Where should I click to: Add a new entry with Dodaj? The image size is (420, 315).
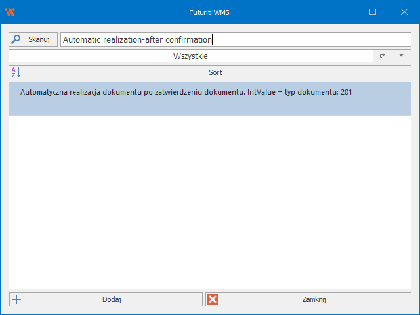pyautogui.click(x=112, y=299)
